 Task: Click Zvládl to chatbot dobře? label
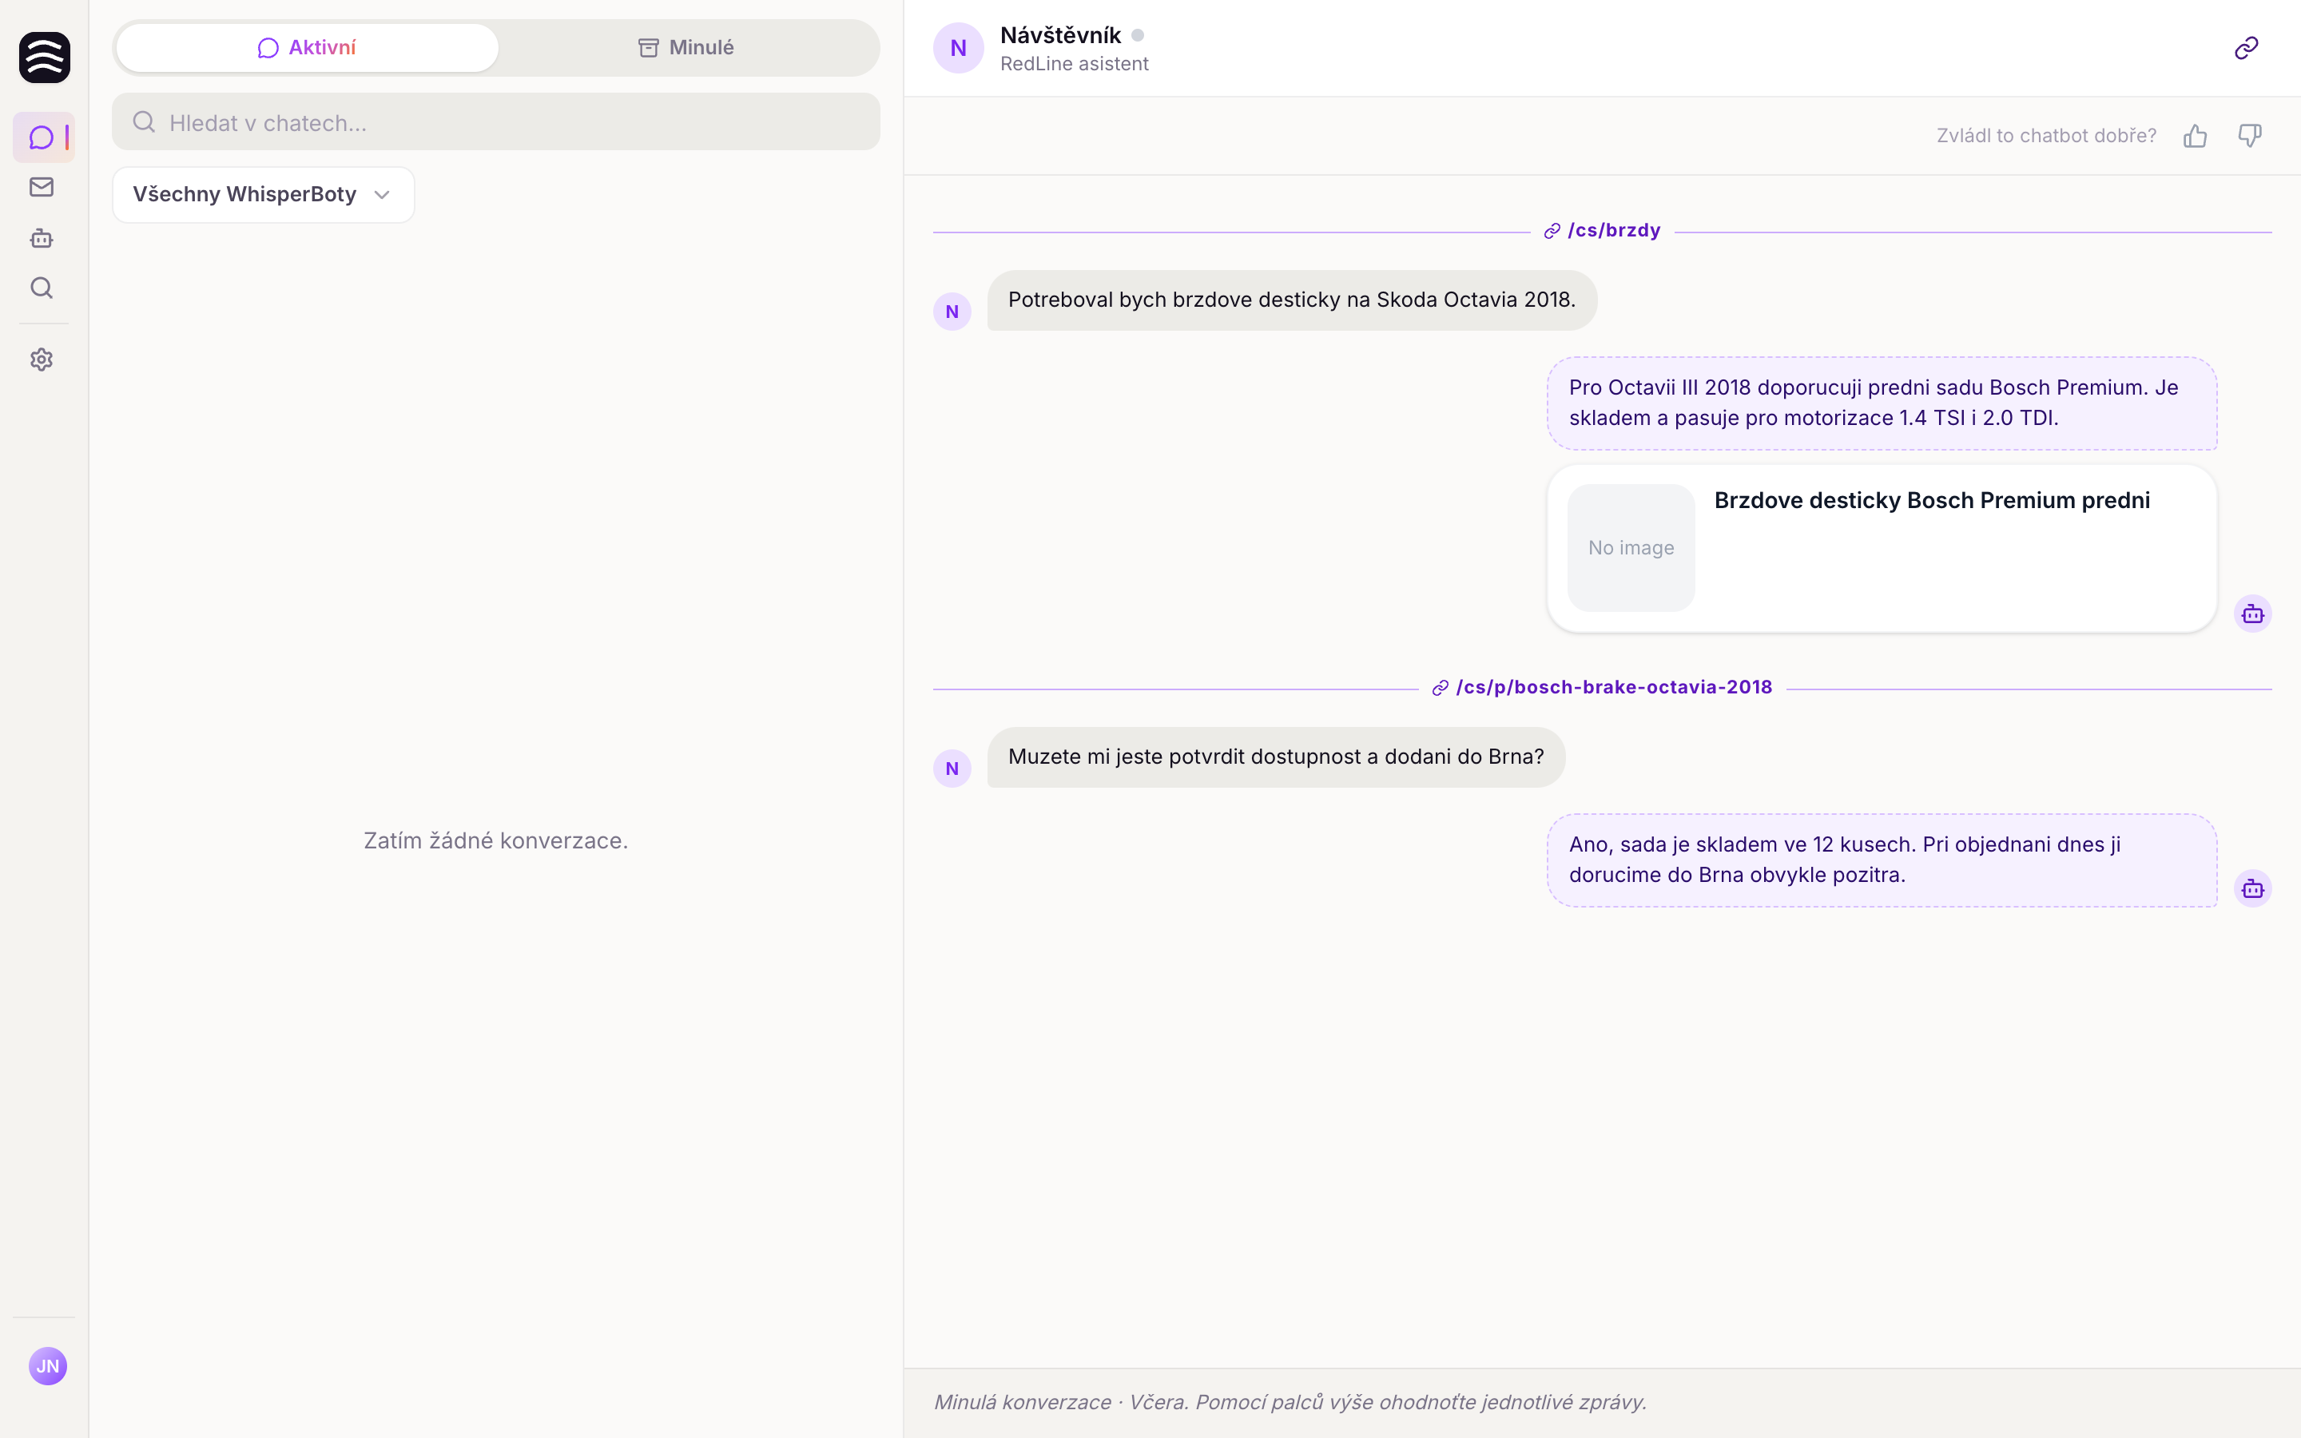coord(2046,136)
